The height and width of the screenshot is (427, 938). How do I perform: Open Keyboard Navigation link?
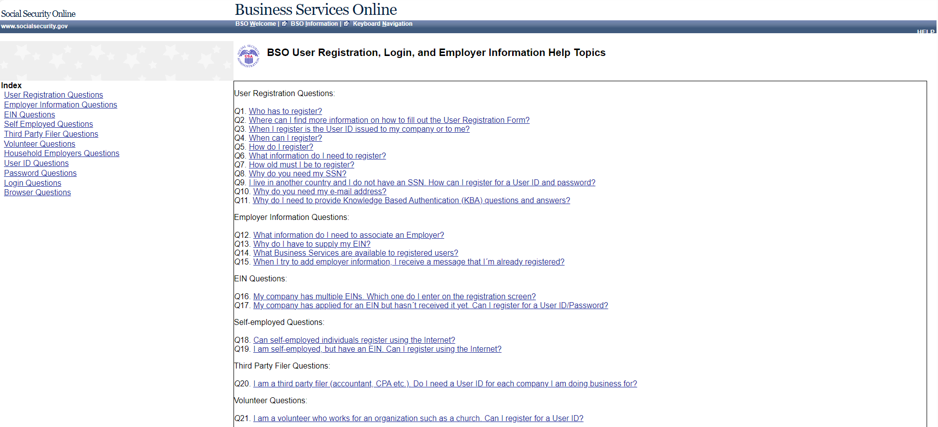tap(382, 24)
